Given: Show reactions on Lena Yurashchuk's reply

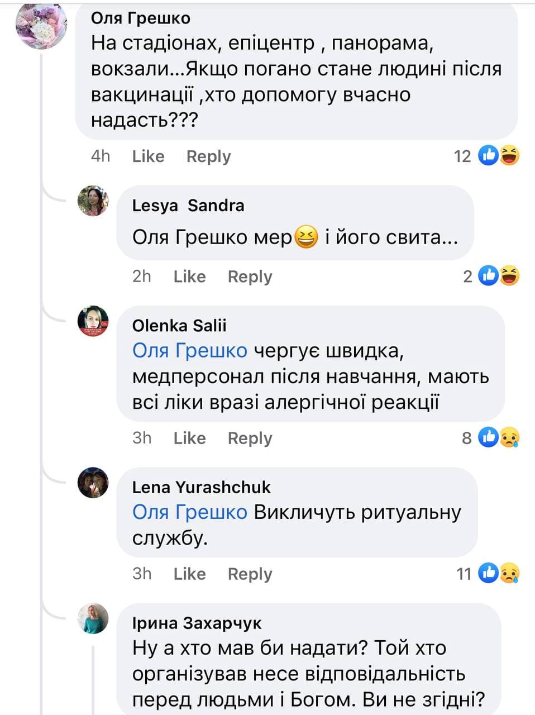Looking at the screenshot, I should point(499,573).
